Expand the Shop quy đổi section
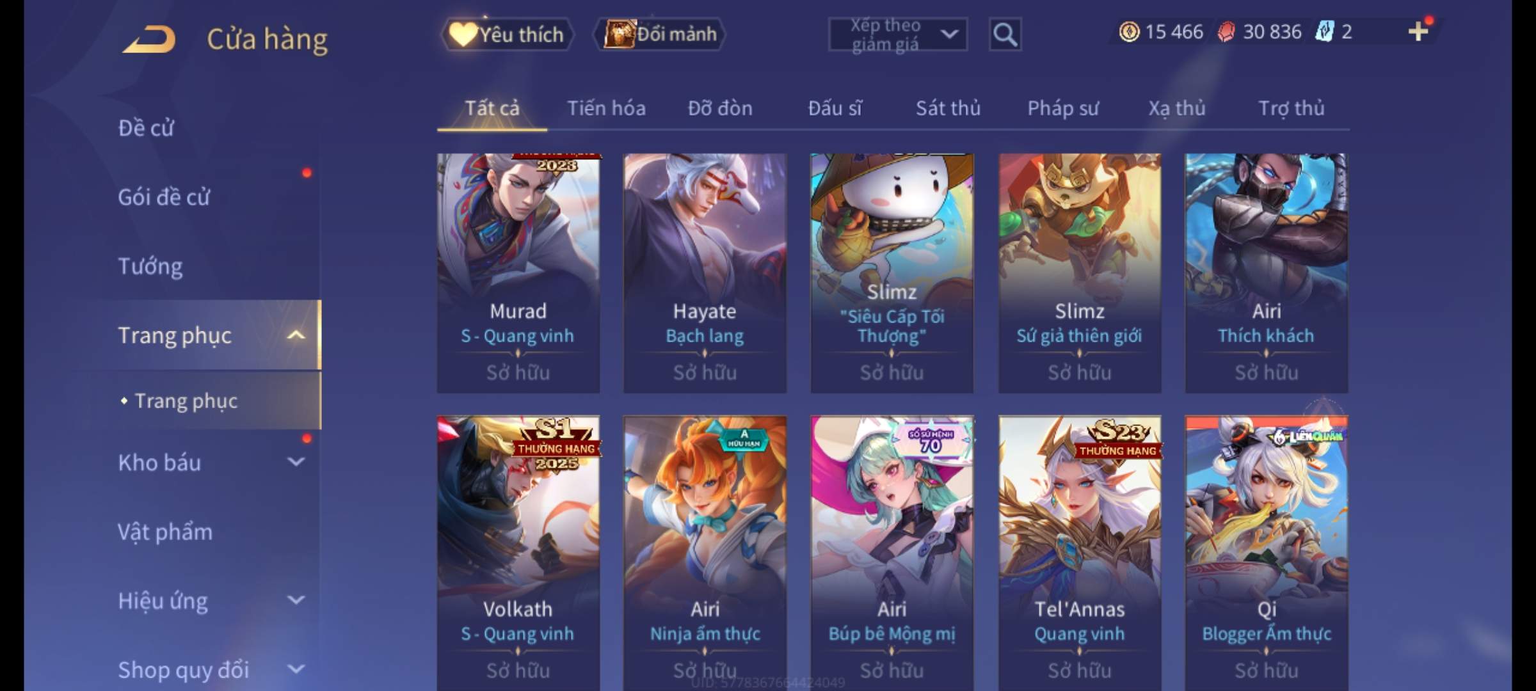The image size is (1536, 691). pos(296,669)
